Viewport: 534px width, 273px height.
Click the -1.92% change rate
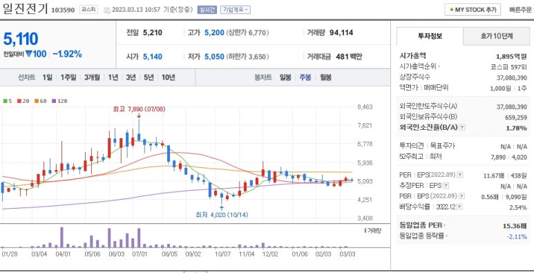click(67, 54)
